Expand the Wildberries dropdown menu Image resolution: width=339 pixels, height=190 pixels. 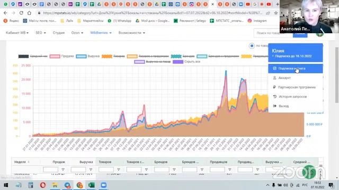coord(101,33)
